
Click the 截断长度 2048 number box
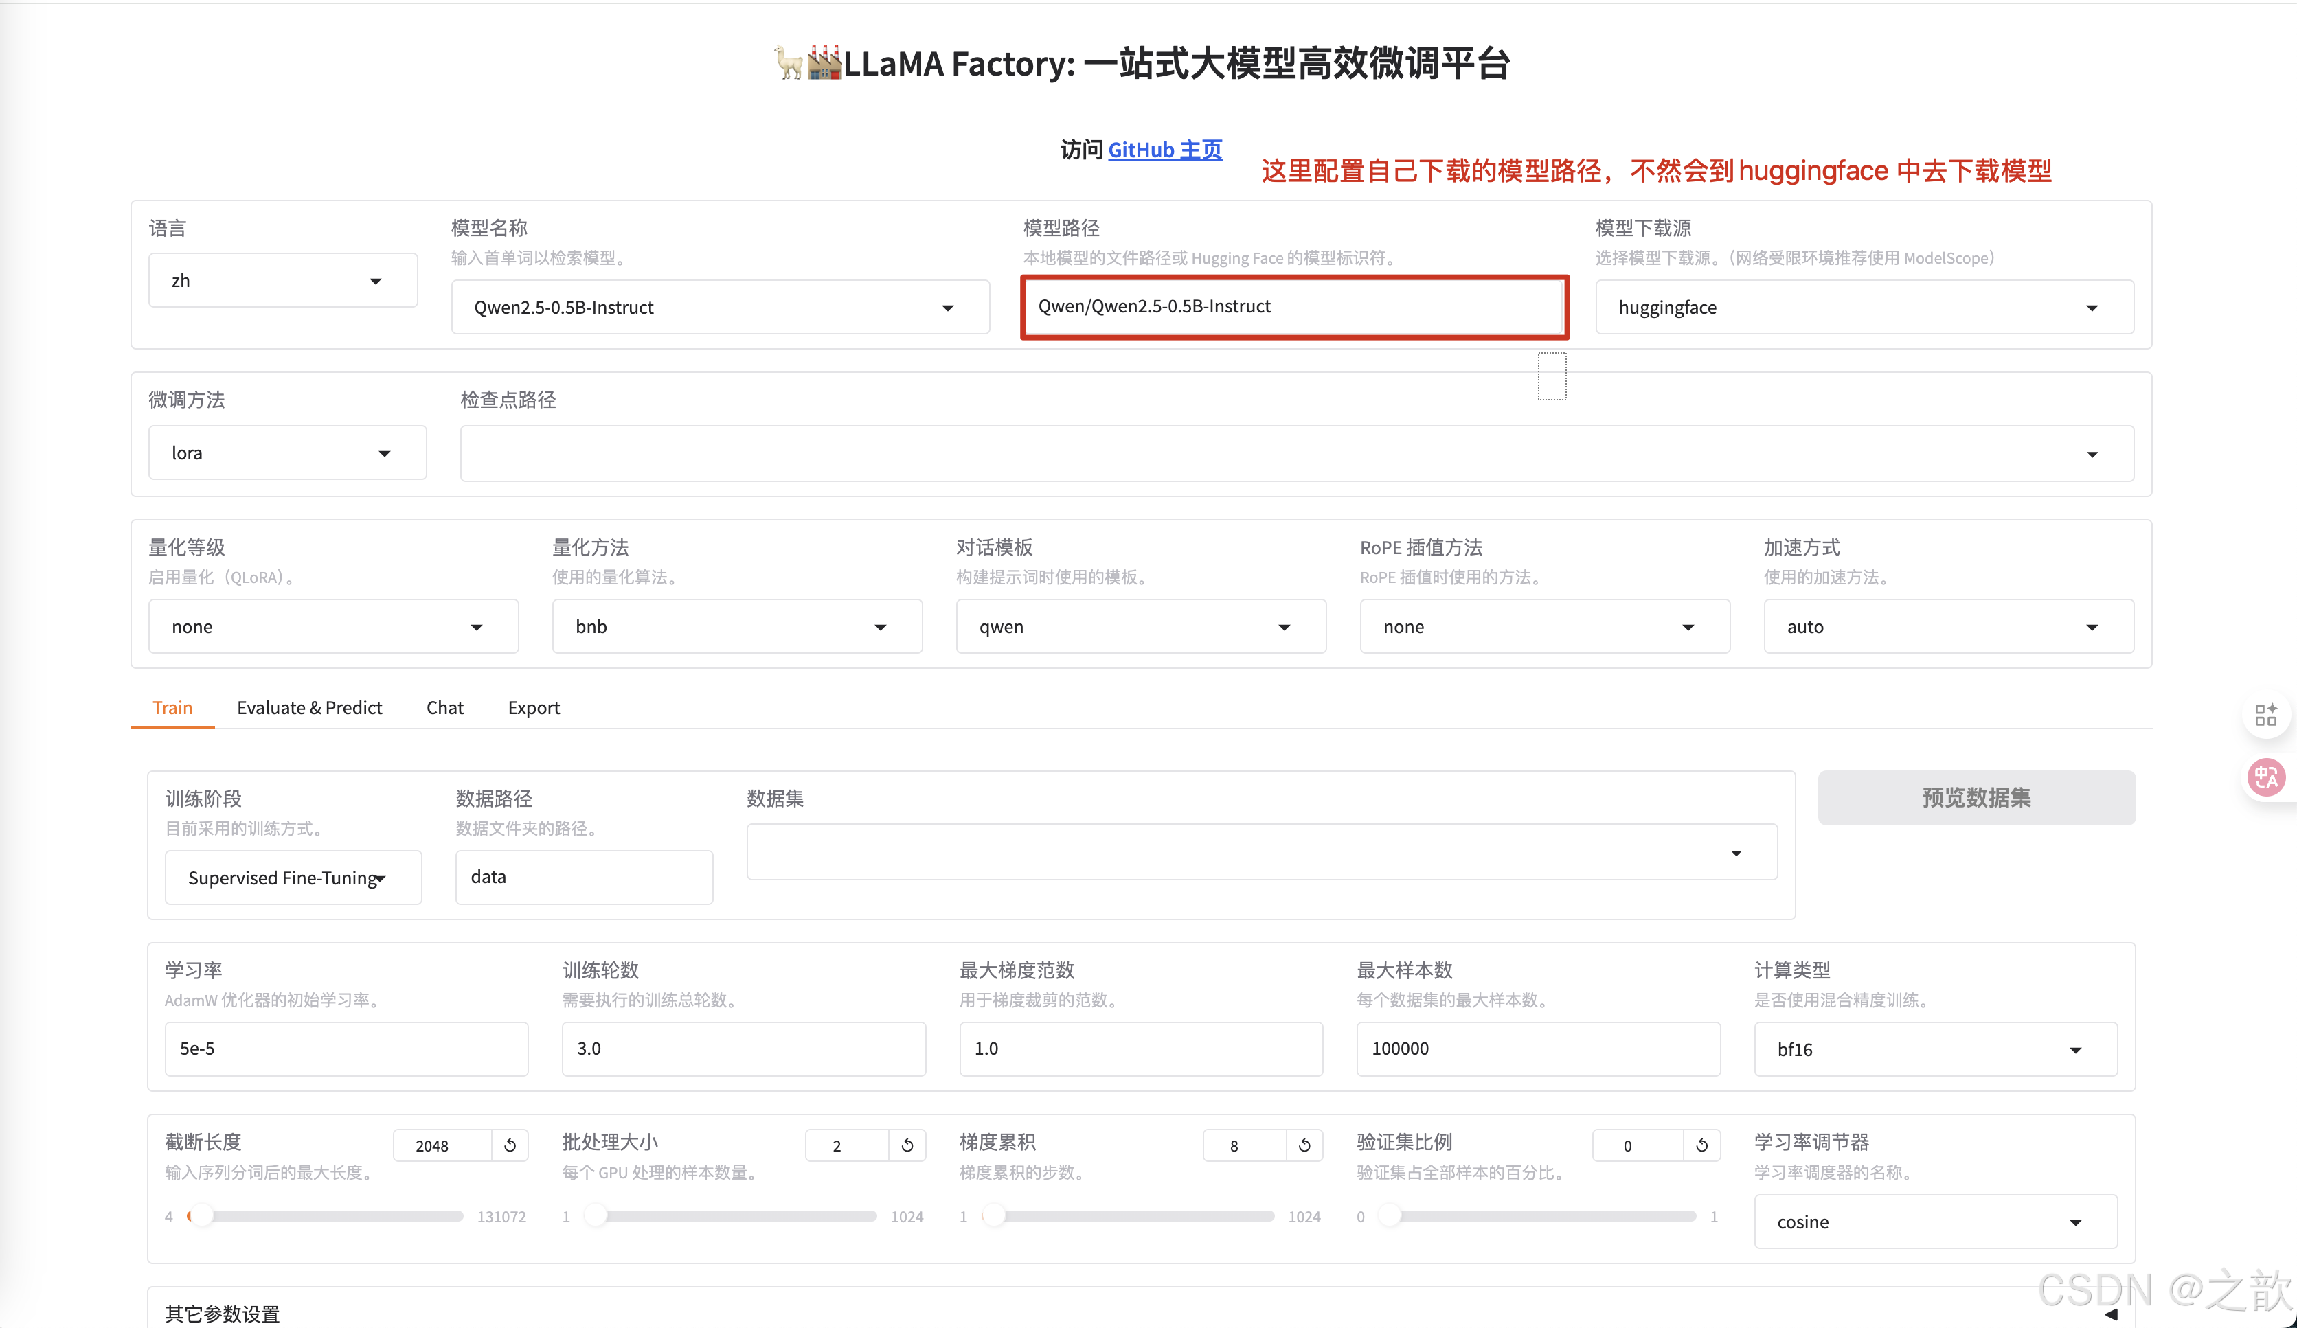coord(443,1146)
